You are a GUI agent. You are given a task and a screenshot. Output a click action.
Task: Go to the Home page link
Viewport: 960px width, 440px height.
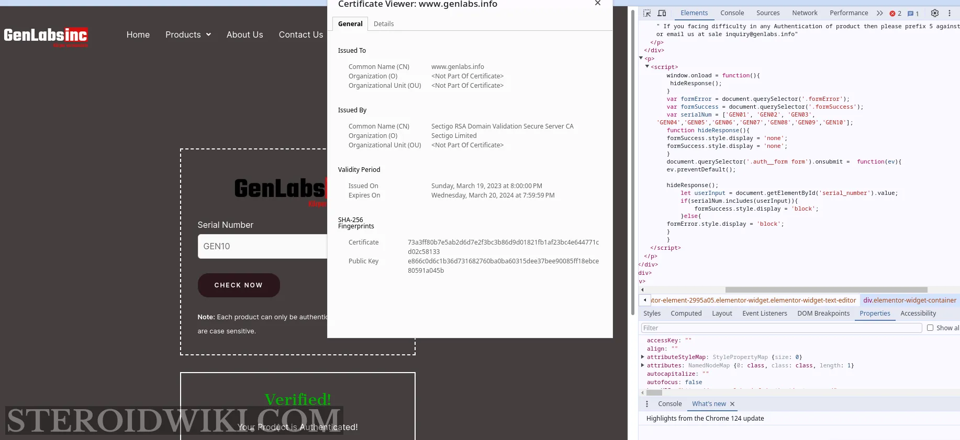138,34
